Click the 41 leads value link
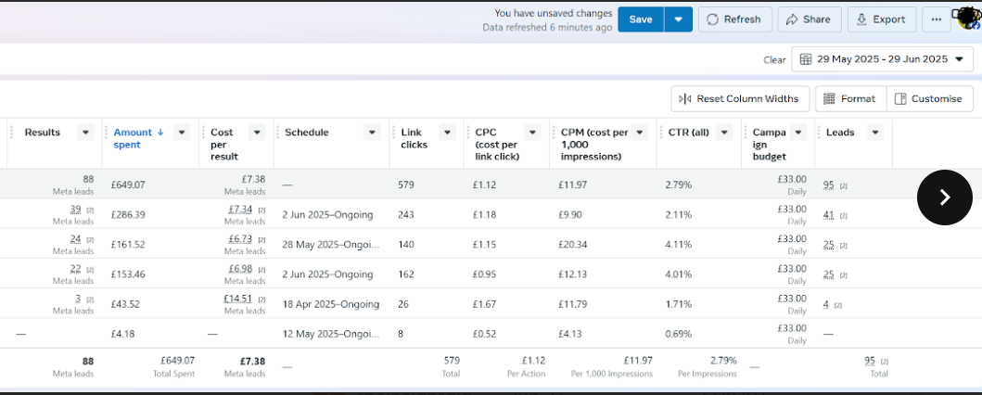982x395 pixels. pos(829,215)
